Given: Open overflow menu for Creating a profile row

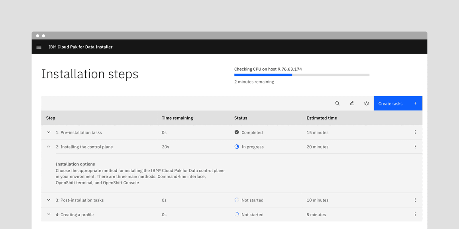Looking at the screenshot, I should [415, 214].
